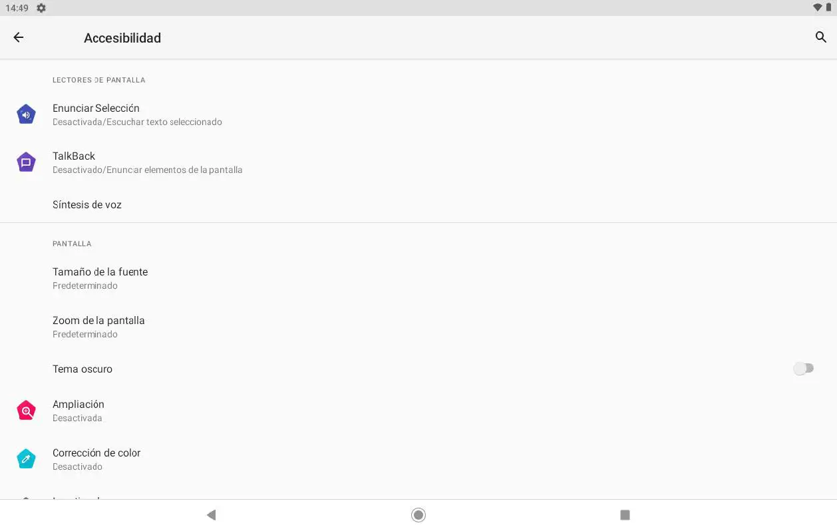Open Síntesis de voz
Viewport: 837px width, 531px height.
pos(418,204)
